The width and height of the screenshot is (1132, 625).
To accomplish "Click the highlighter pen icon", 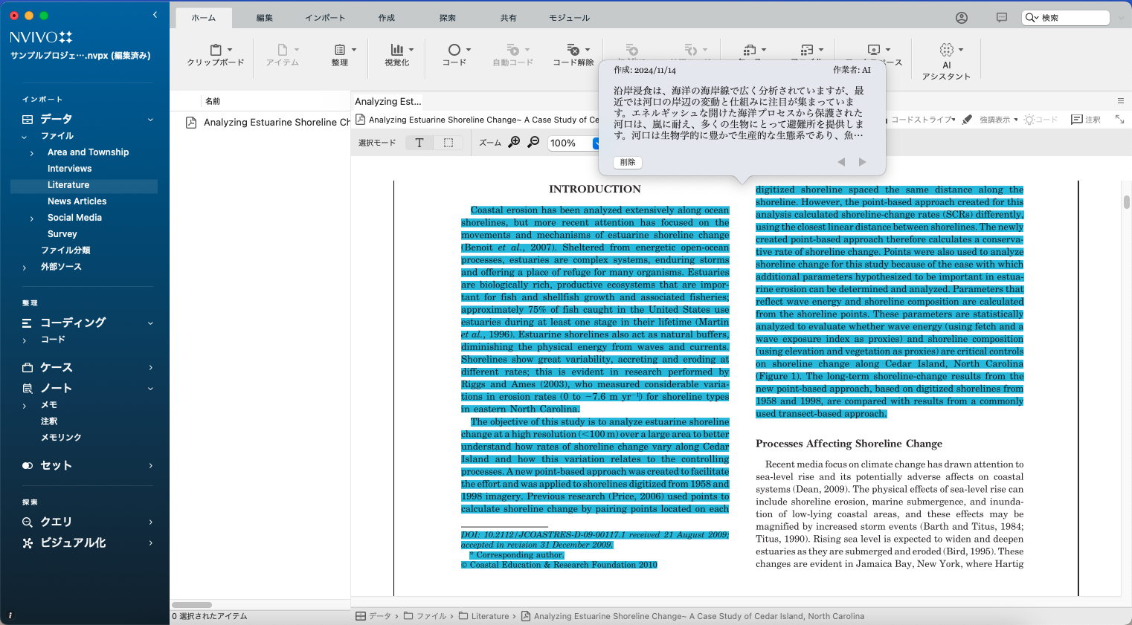I will pyautogui.click(x=967, y=120).
